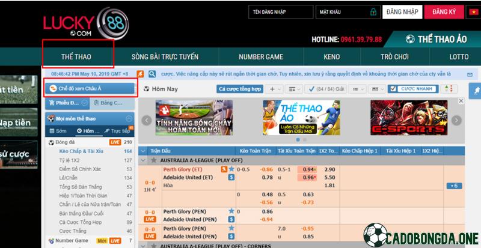
Task: Collapse all matches via Trận Đấu header chevron
Action: point(143,151)
